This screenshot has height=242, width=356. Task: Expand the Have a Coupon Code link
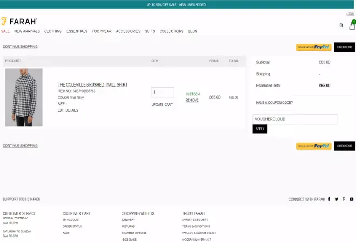[x=274, y=102]
